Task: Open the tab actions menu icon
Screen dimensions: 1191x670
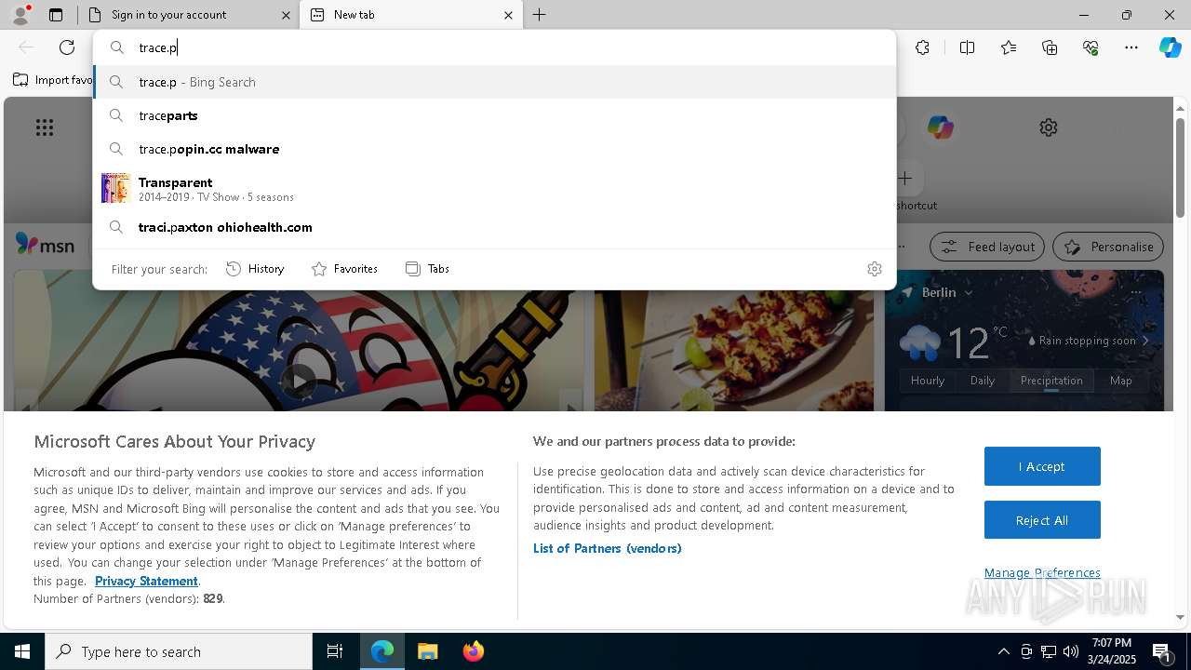Action: 56,15
